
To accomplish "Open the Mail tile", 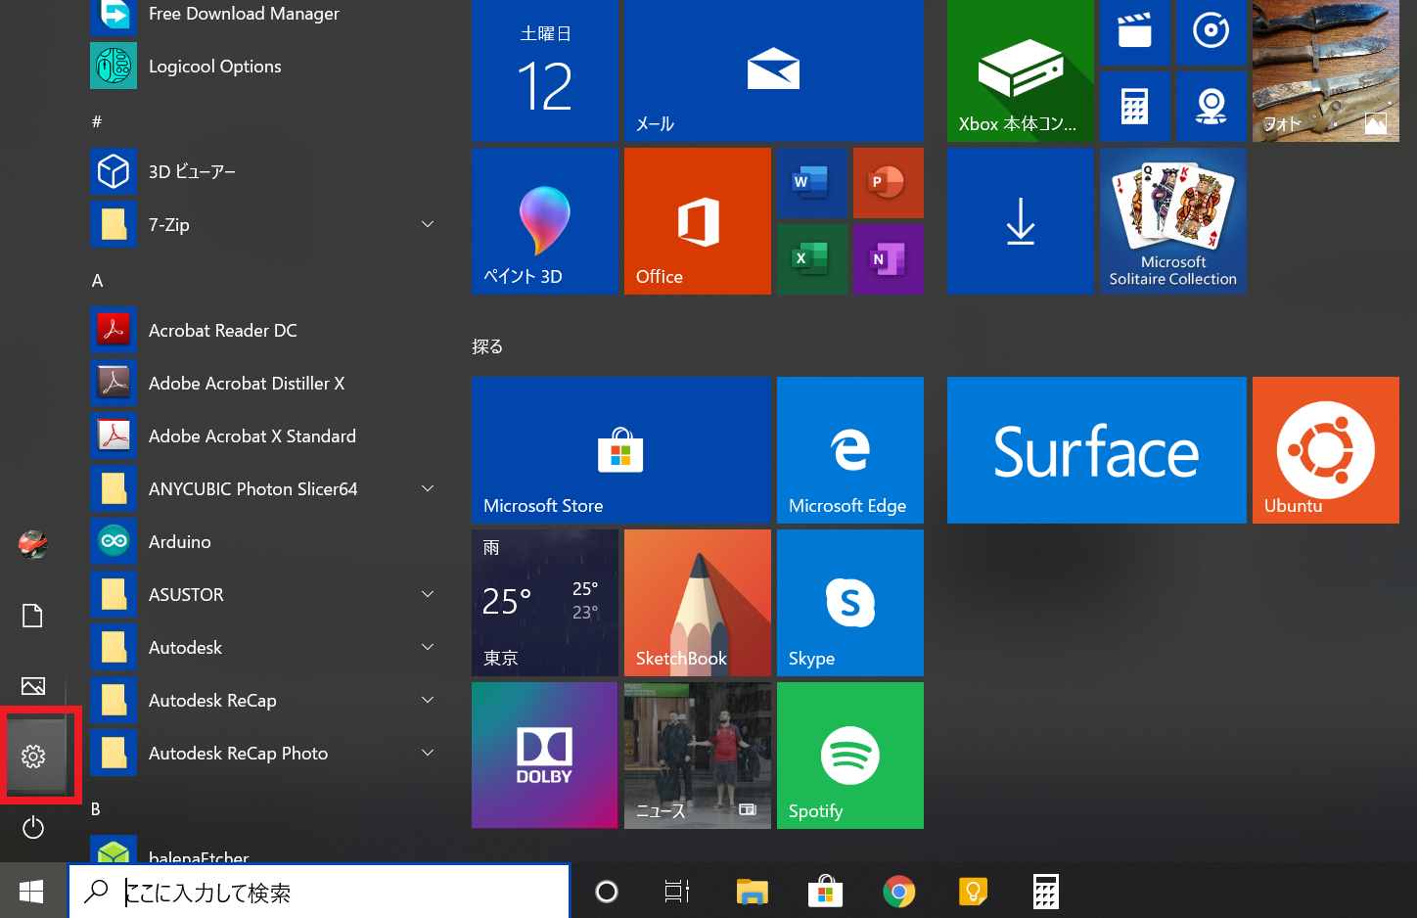I will 774,70.
